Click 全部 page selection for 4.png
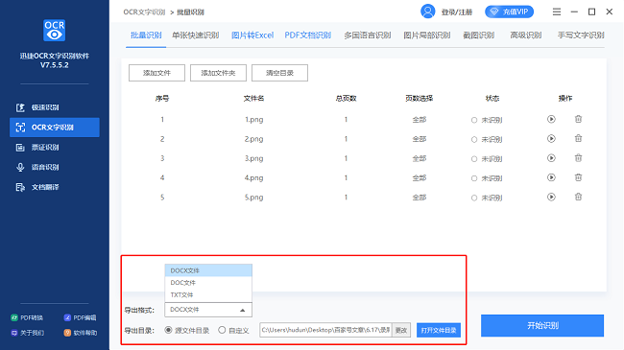 click(x=420, y=178)
